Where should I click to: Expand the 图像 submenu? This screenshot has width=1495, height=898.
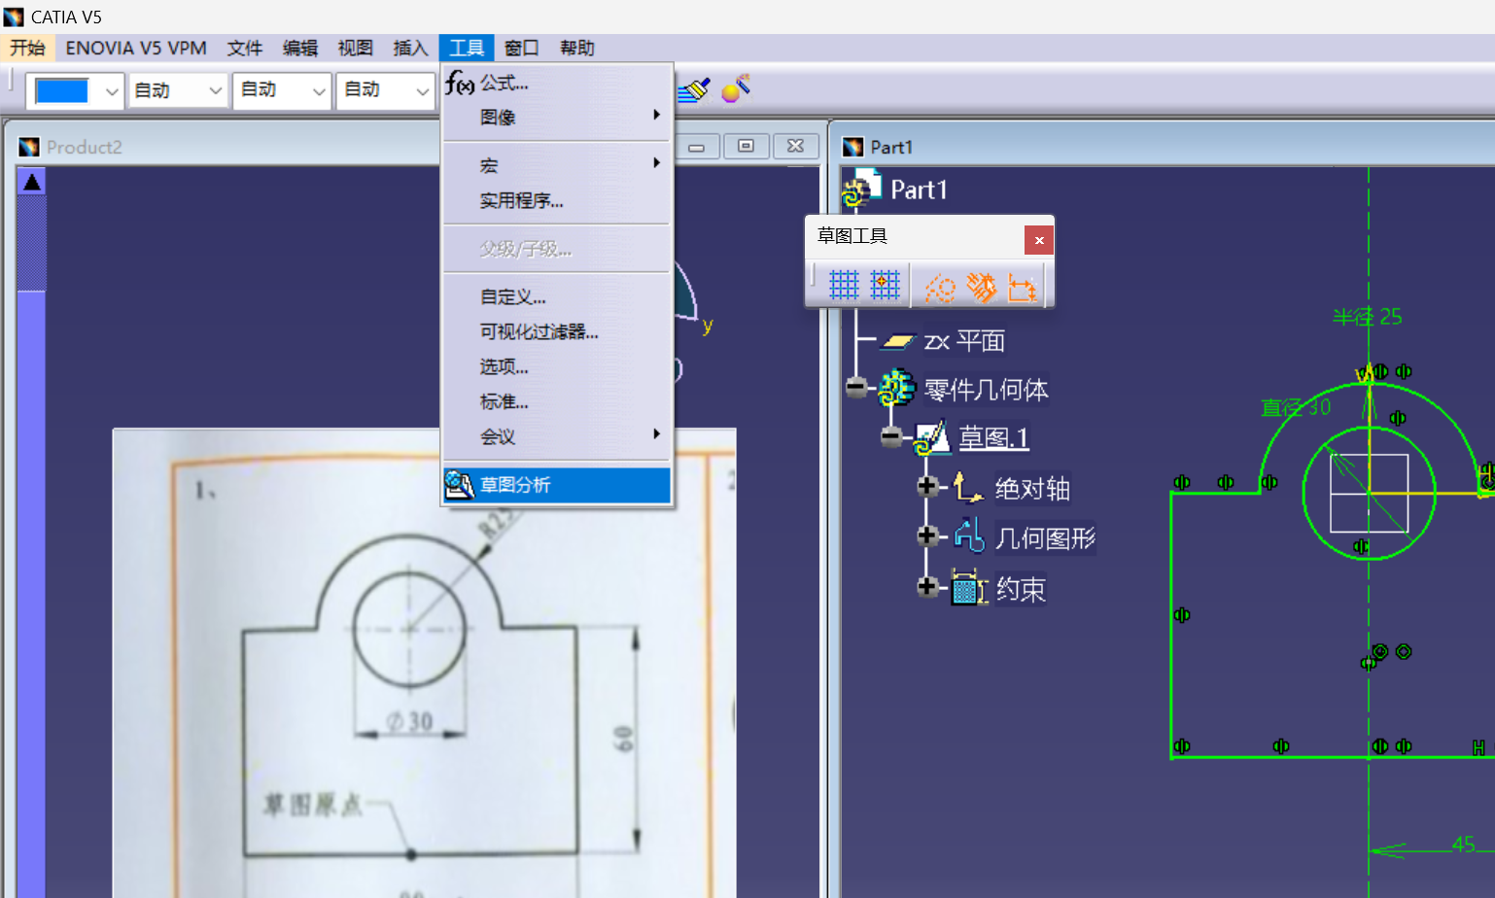pos(557,117)
